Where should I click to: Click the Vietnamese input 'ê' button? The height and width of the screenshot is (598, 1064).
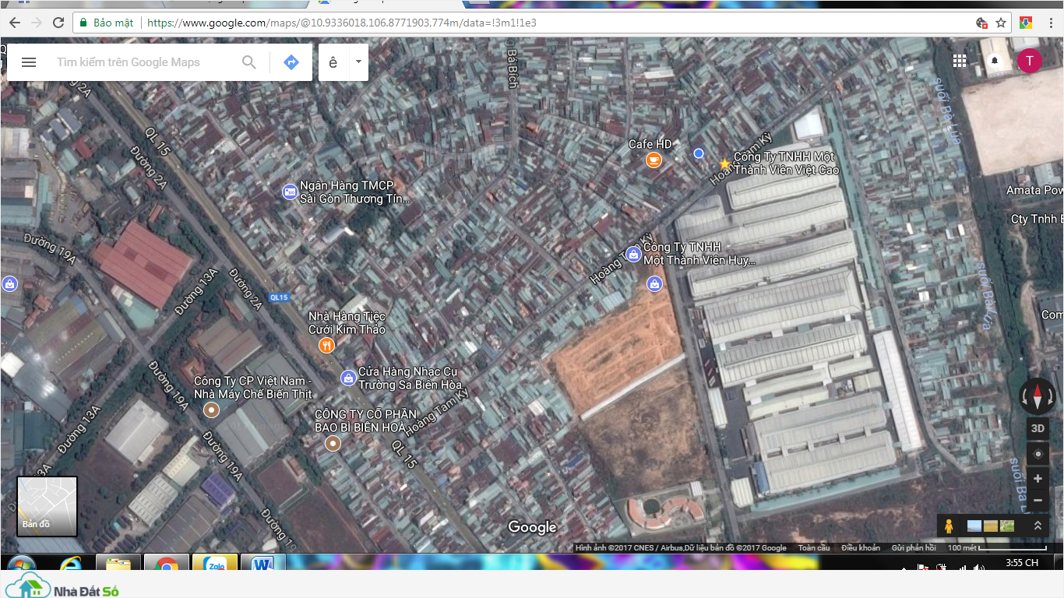pos(333,62)
